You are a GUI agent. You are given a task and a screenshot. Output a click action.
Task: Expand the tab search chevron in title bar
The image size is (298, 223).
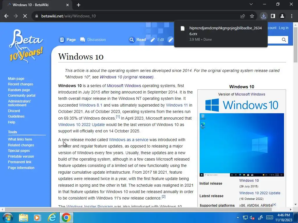point(251,4)
